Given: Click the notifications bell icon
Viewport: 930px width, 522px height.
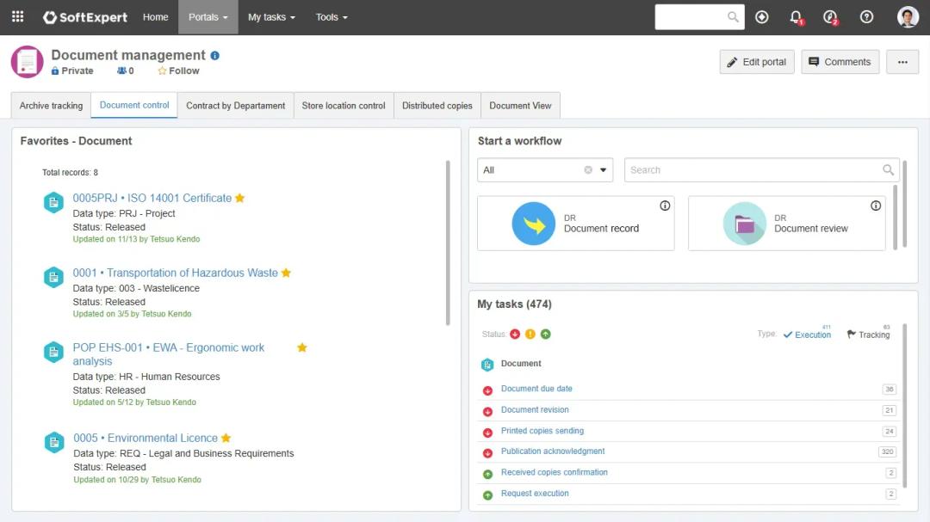Looking at the screenshot, I should point(796,17).
